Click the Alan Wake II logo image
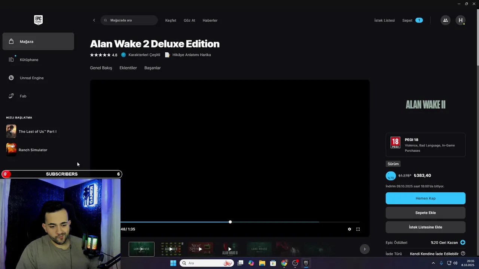The image size is (479, 269). pyautogui.click(x=425, y=105)
